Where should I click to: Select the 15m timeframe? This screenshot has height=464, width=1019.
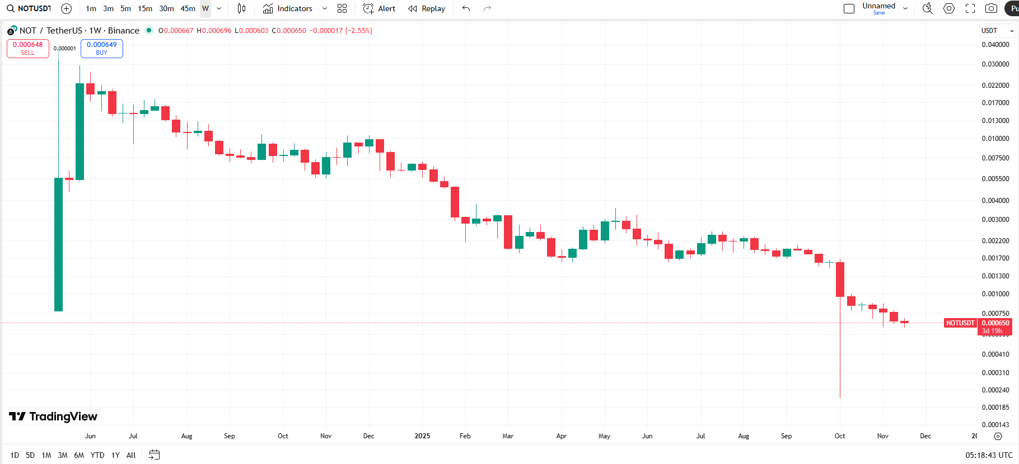145,8
